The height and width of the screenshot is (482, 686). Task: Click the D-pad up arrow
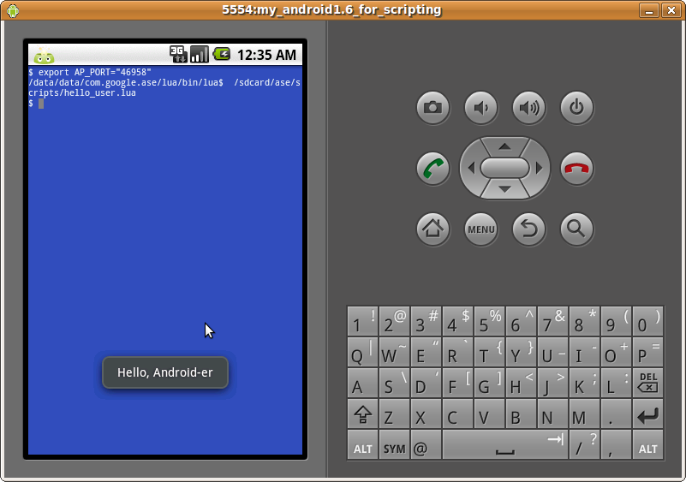(505, 146)
